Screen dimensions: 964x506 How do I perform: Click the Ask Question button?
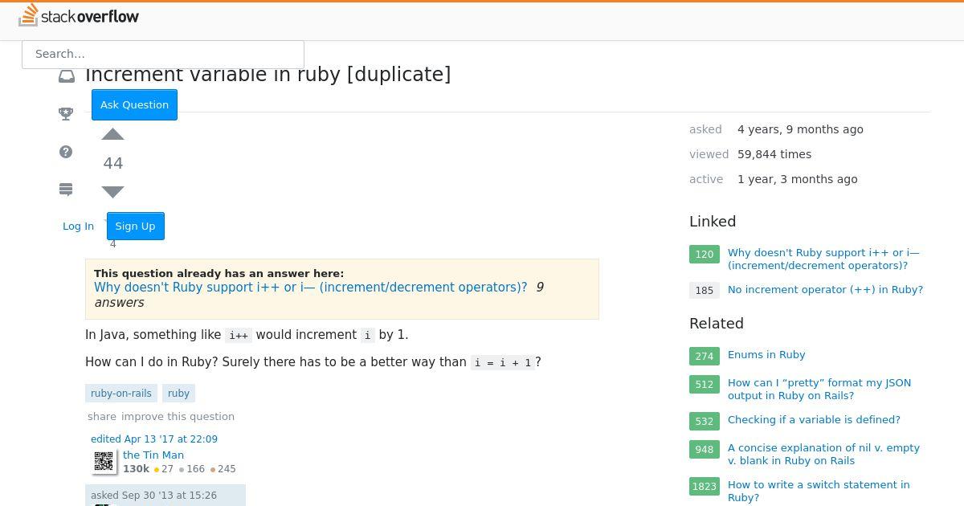click(134, 104)
